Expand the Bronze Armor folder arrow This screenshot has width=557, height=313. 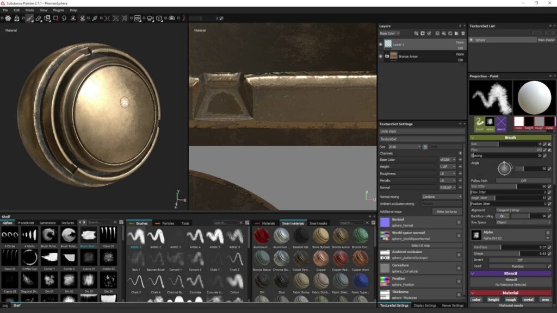[387, 56]
